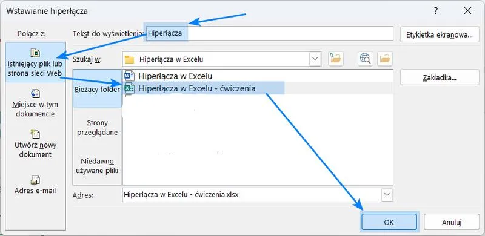Open Etykietka ekranowa button
485x236 pixels.
(x=440, y=34)
